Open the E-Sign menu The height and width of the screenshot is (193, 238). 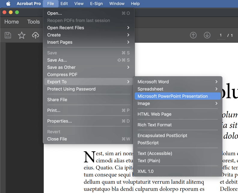(x=96, y=4)
